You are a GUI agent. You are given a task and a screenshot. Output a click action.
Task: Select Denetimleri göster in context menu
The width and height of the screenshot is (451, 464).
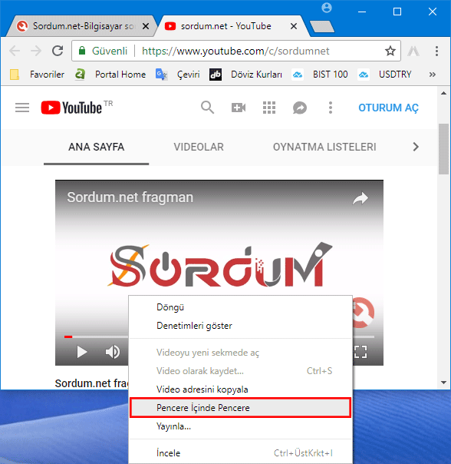pyautogui.click(x=241, y=326)
